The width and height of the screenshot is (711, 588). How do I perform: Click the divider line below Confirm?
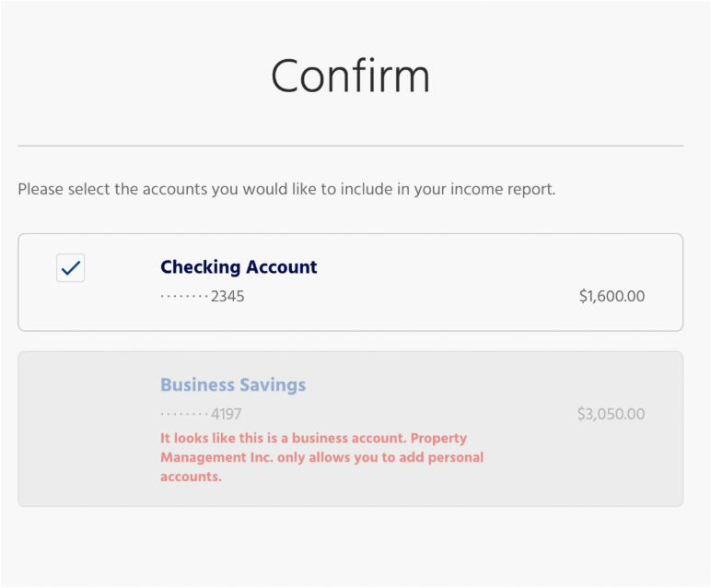(350, 146)
